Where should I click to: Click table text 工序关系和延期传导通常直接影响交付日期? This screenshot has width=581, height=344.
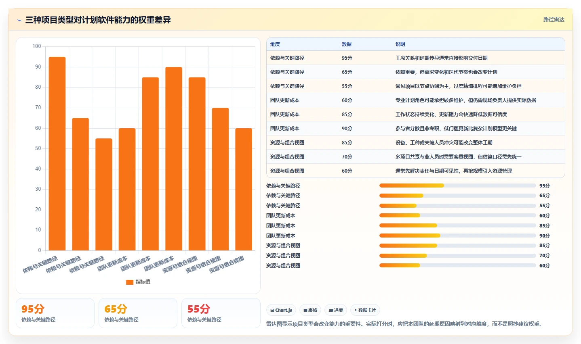click(441, 58)
